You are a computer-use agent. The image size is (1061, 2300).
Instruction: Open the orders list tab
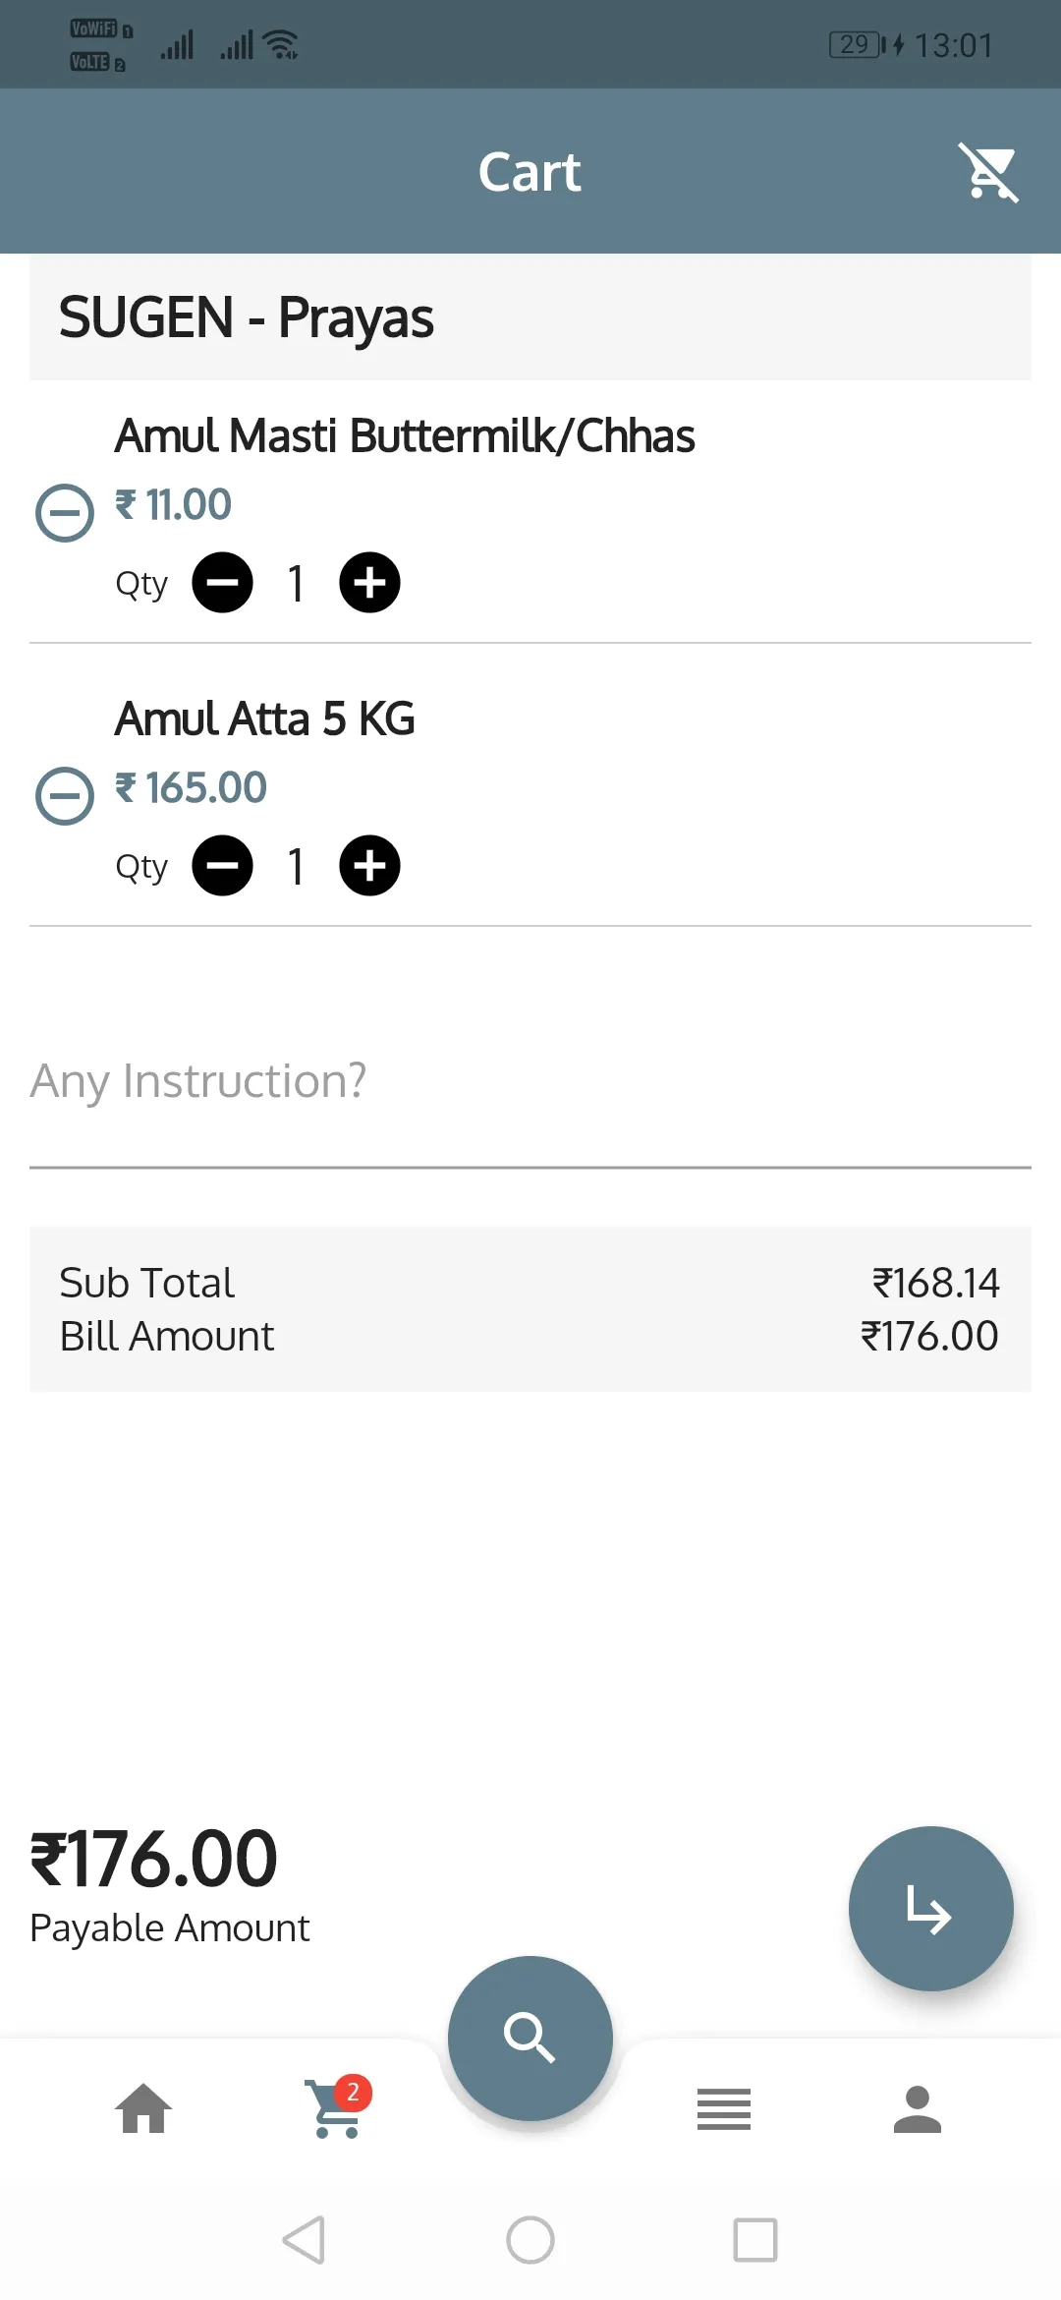click(724, 2109)
